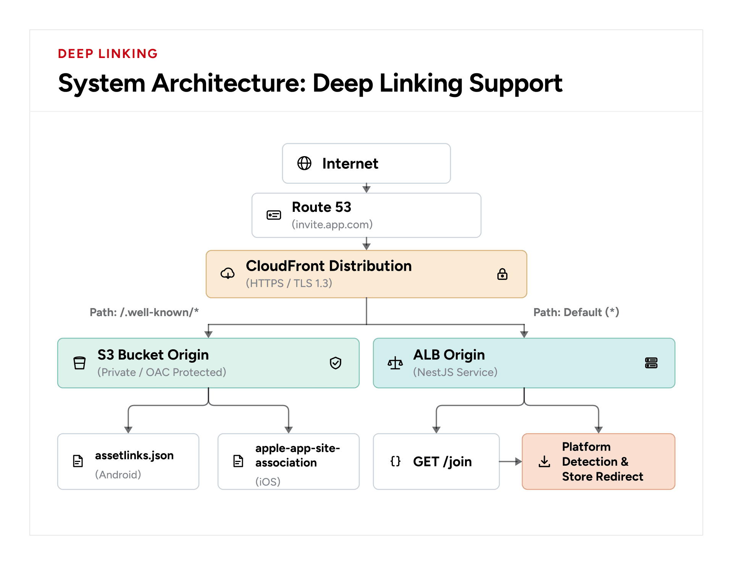The height and width of the screenshot is (565, 733).
Task: Select the ALB Origin title
Action: pos(449,355)
